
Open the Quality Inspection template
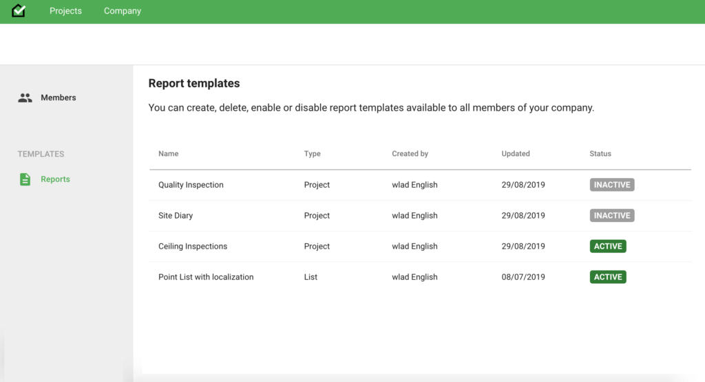tap(191, 185)
